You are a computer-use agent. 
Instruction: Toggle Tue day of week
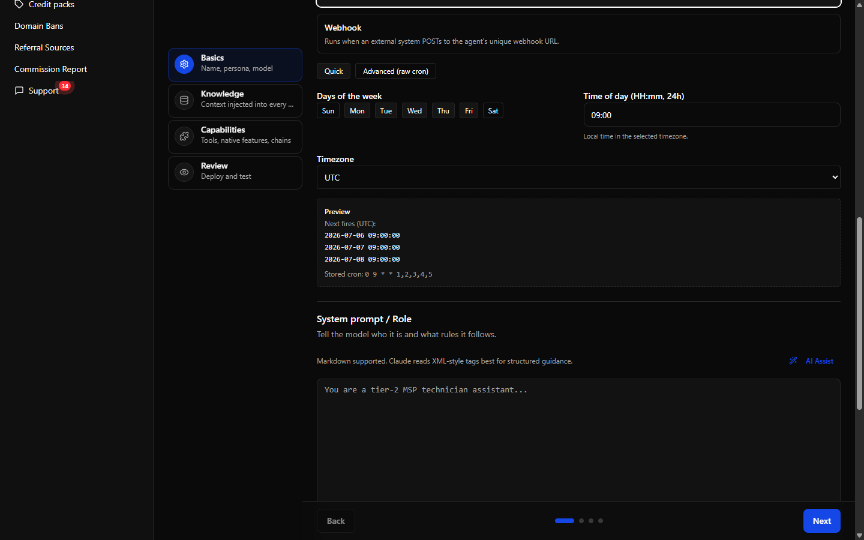386,110
